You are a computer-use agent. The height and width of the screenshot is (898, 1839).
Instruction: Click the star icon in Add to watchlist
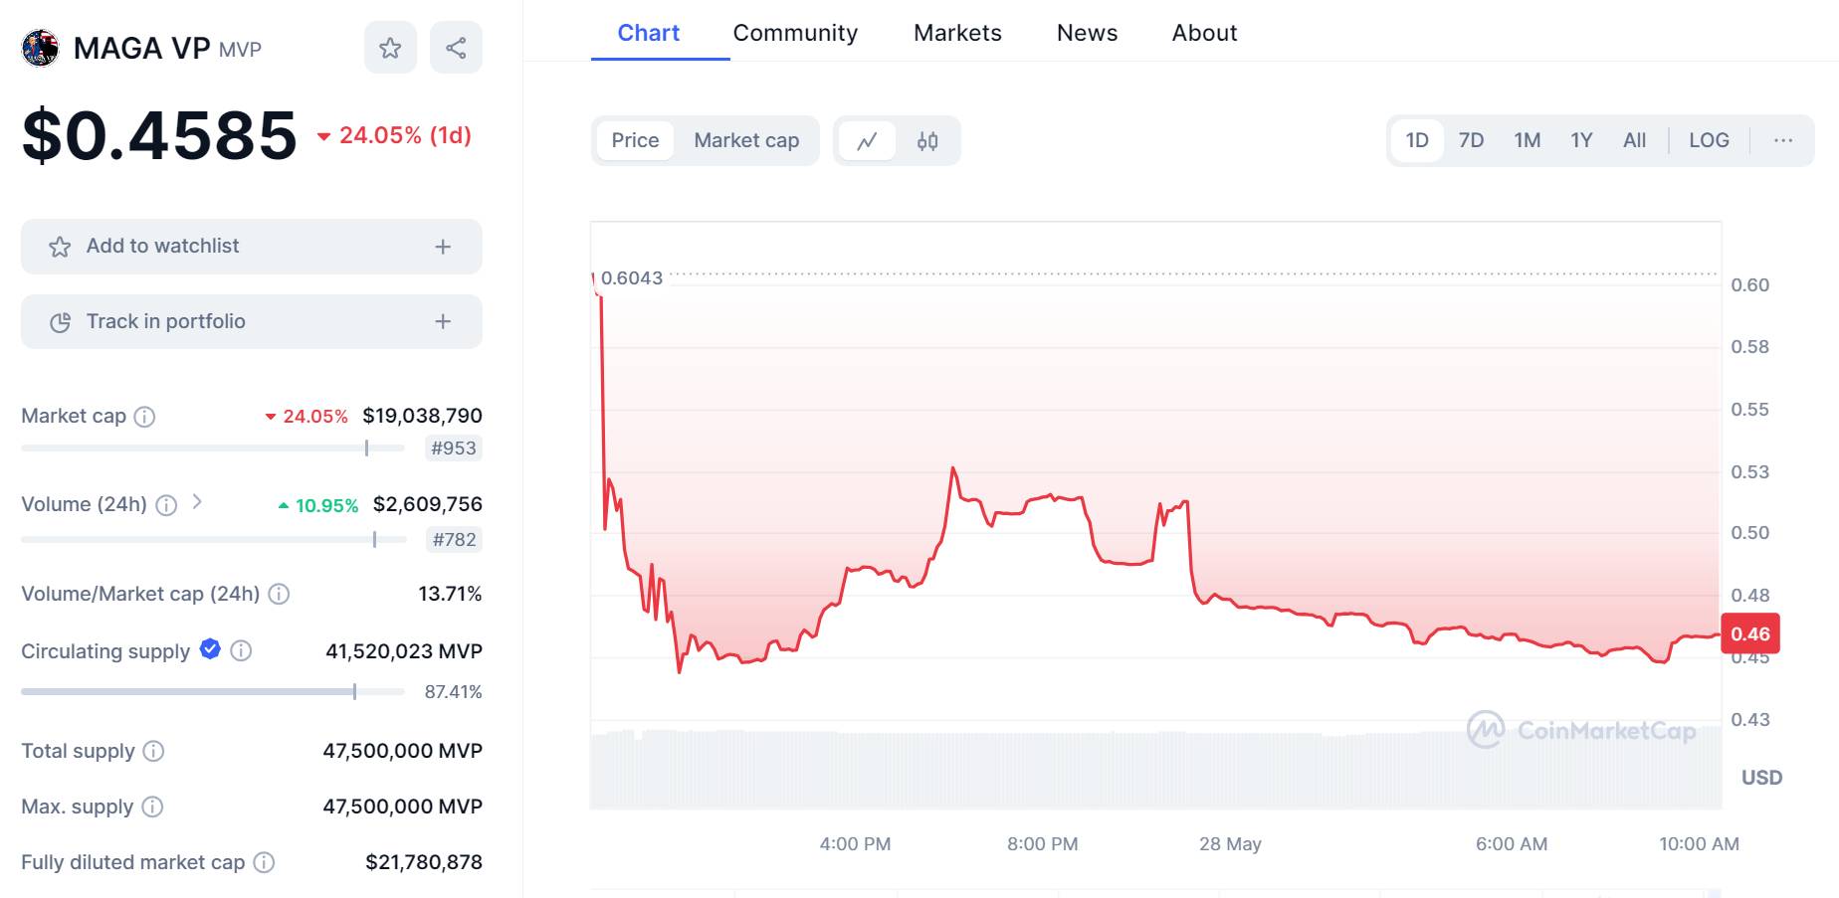(60, 247)
